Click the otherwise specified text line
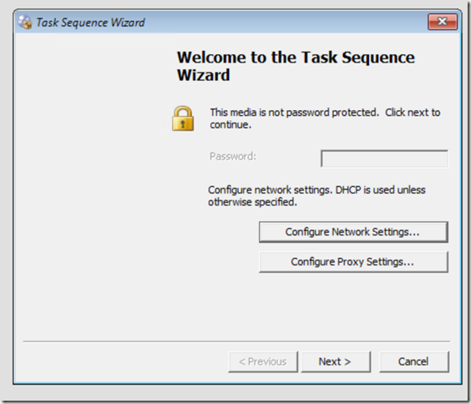The width and height of the screenshot is (471, 404). point(252,202)
